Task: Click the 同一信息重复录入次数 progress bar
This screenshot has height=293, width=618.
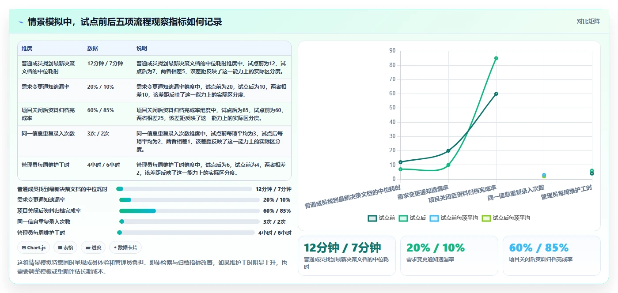Action: tap(189, 222)
